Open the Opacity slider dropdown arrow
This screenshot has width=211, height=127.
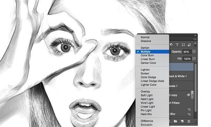point(194,52)
